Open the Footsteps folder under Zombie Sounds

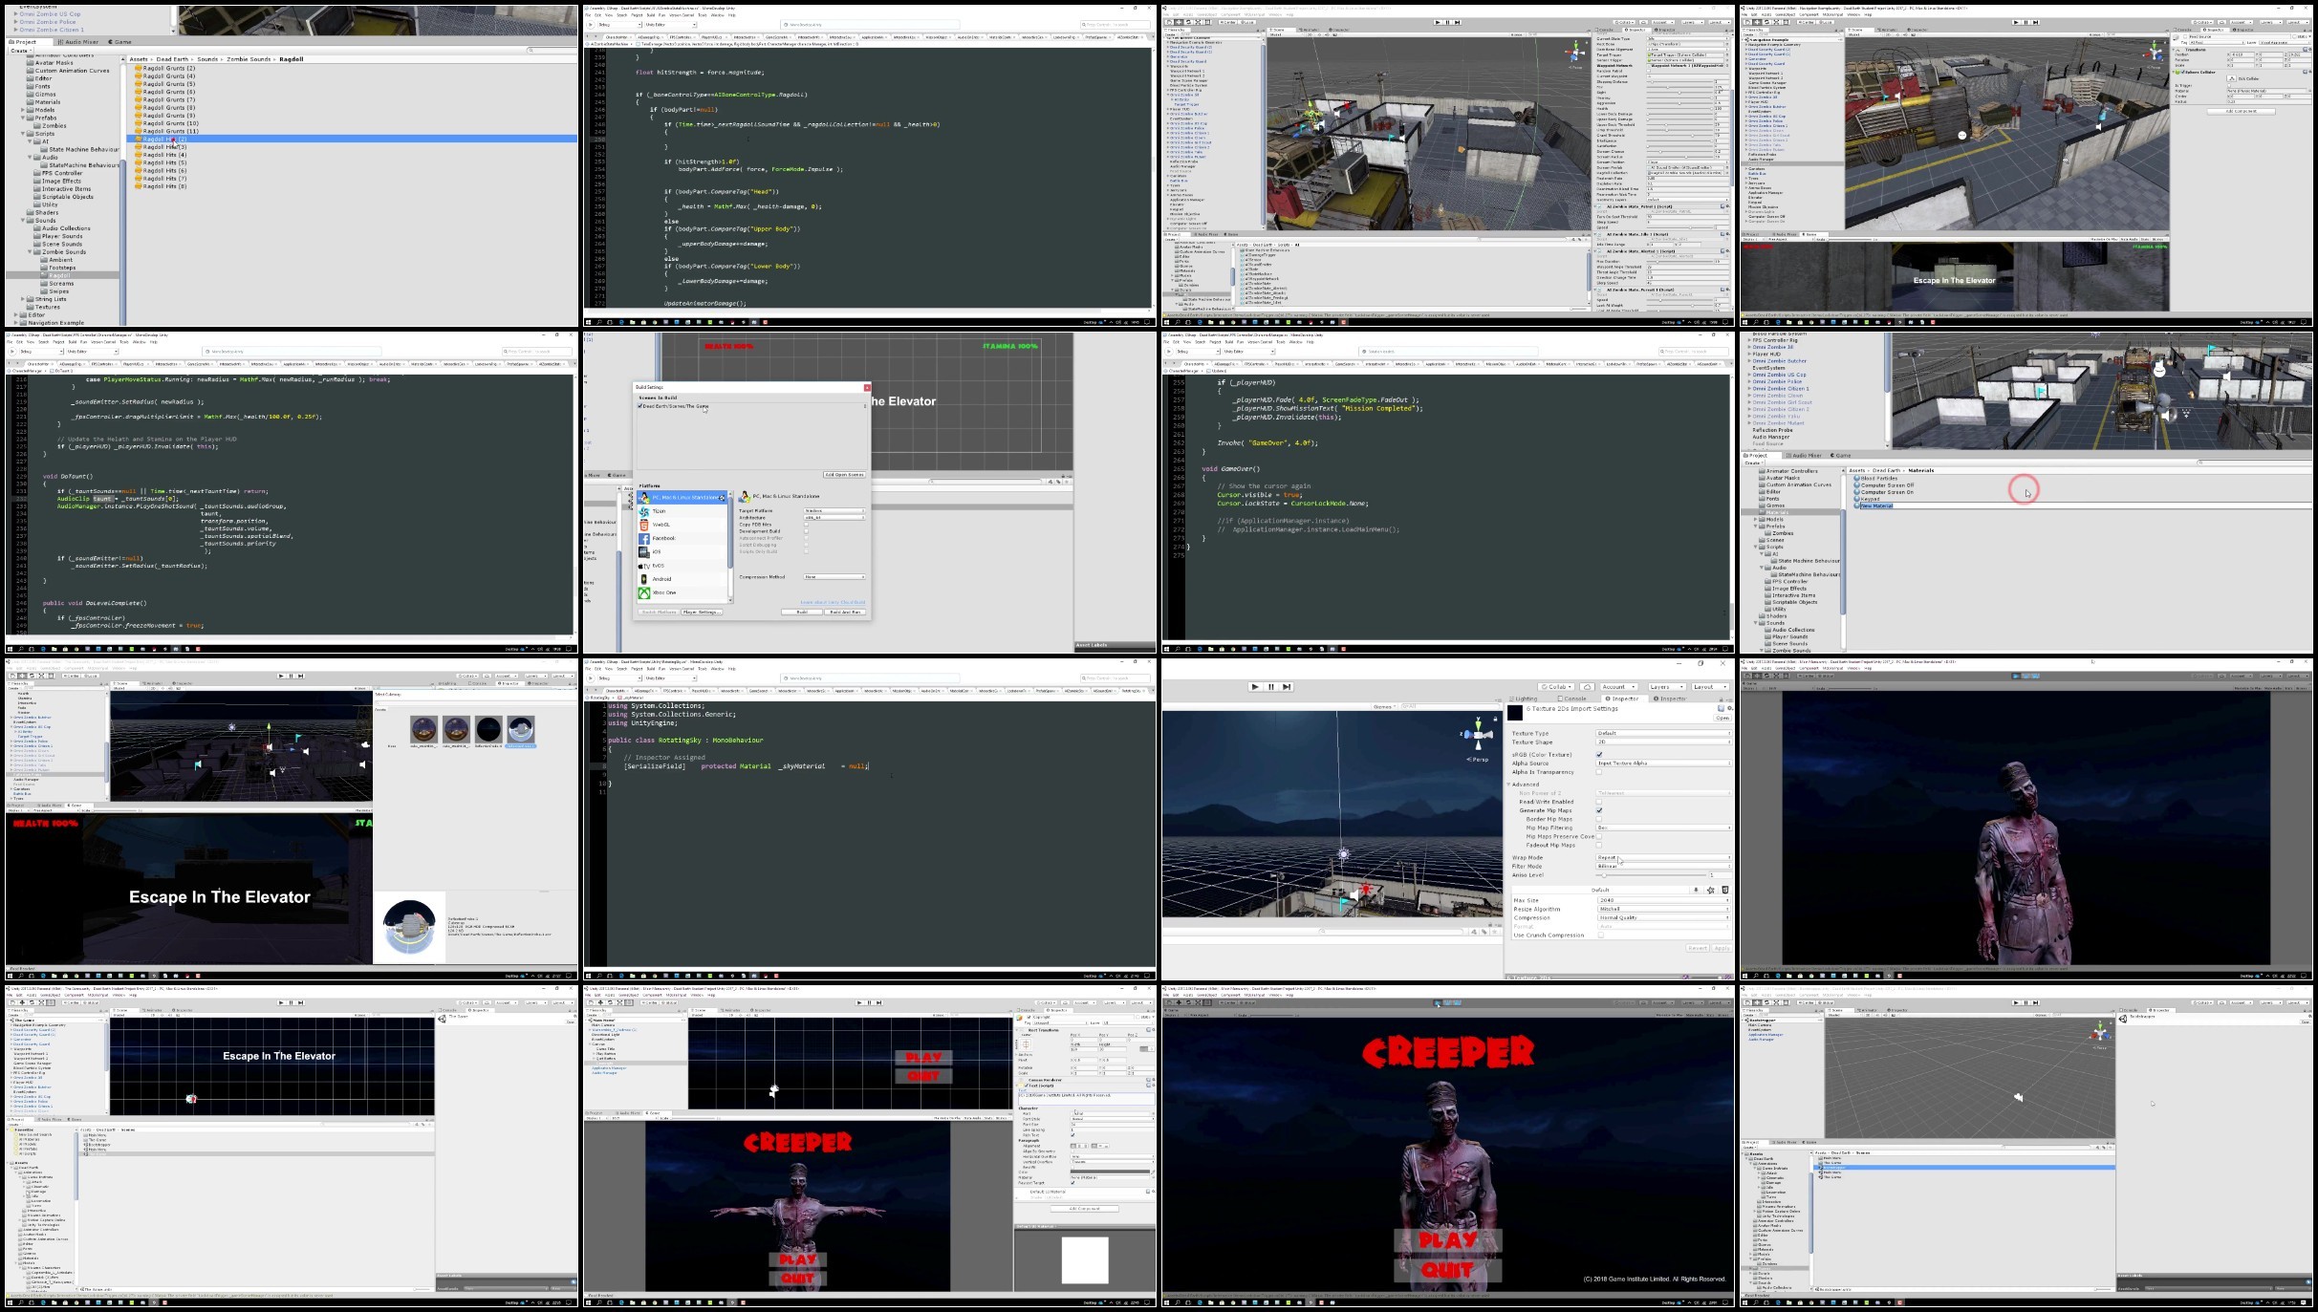pos(58,268)
